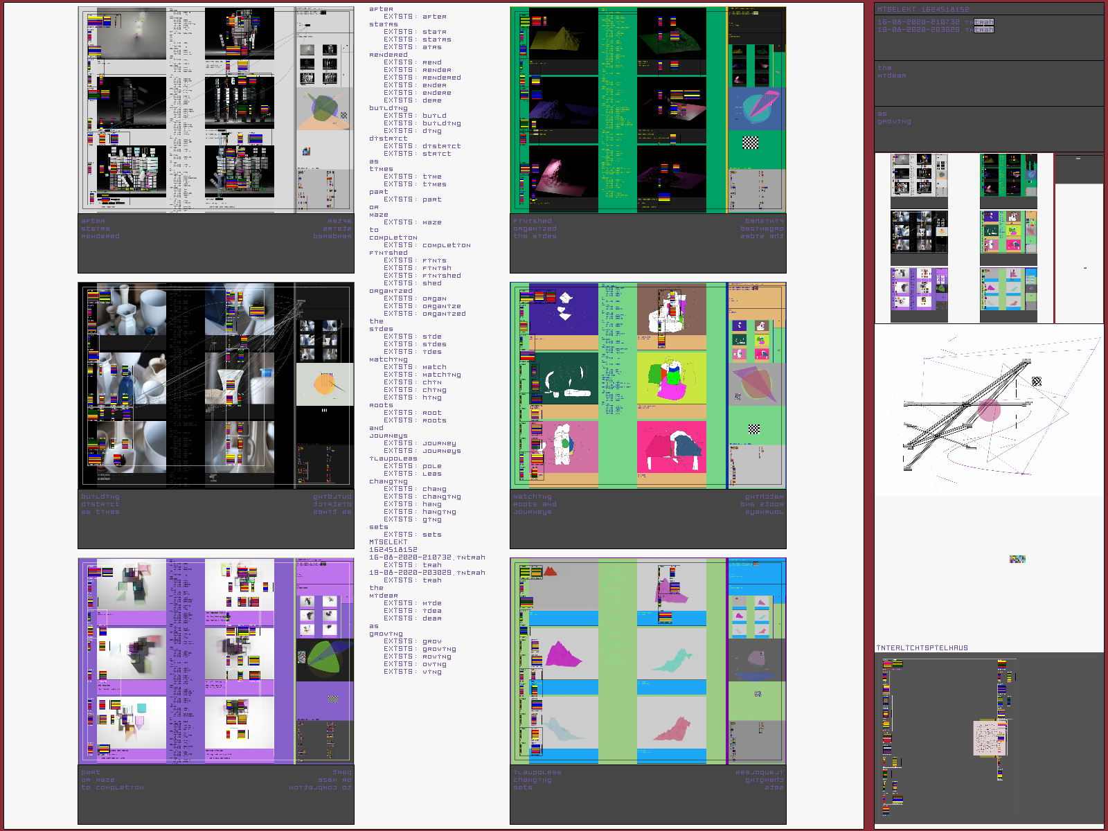The image size is (1108, 831).
Task: Click the green leaf shape in the purple panel
Action: tap(323, 657)
